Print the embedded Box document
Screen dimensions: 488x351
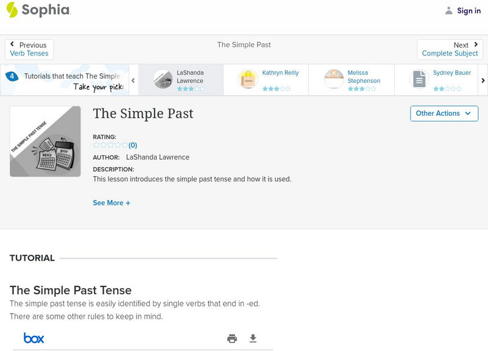click(x=232, y=338)
